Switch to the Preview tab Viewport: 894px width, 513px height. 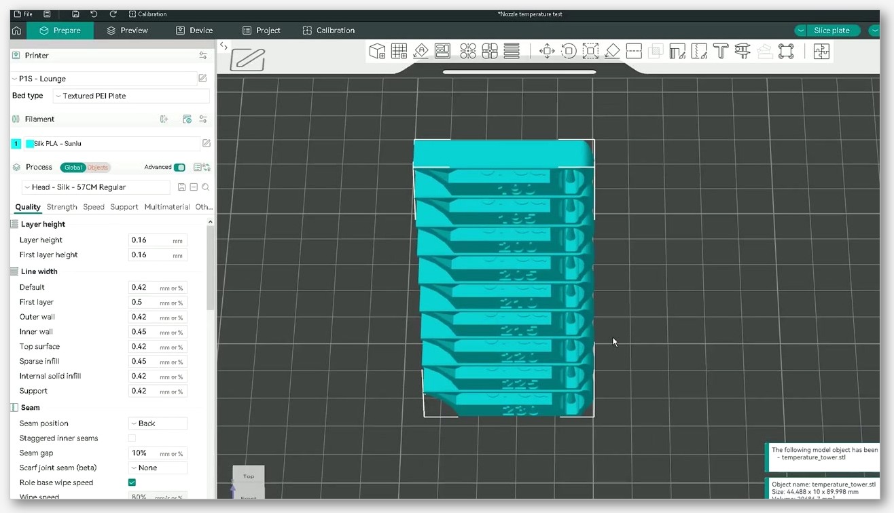(127, 31)
